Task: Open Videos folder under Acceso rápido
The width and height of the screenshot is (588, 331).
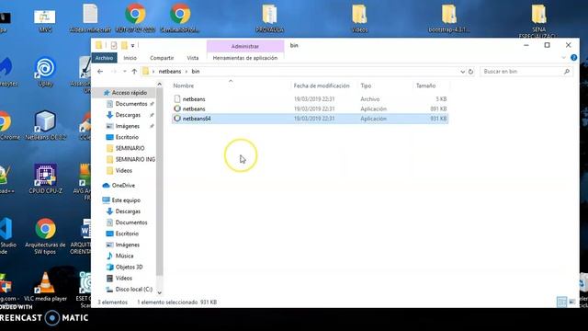Action: click(x=123, y=170)
